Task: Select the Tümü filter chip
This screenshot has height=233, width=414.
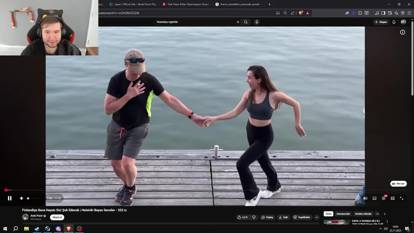Action: coord(329,214)
